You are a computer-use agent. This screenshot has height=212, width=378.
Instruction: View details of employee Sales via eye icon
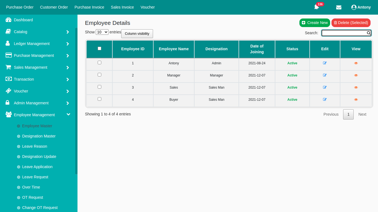pyautogui.click(x=356, y=88)
